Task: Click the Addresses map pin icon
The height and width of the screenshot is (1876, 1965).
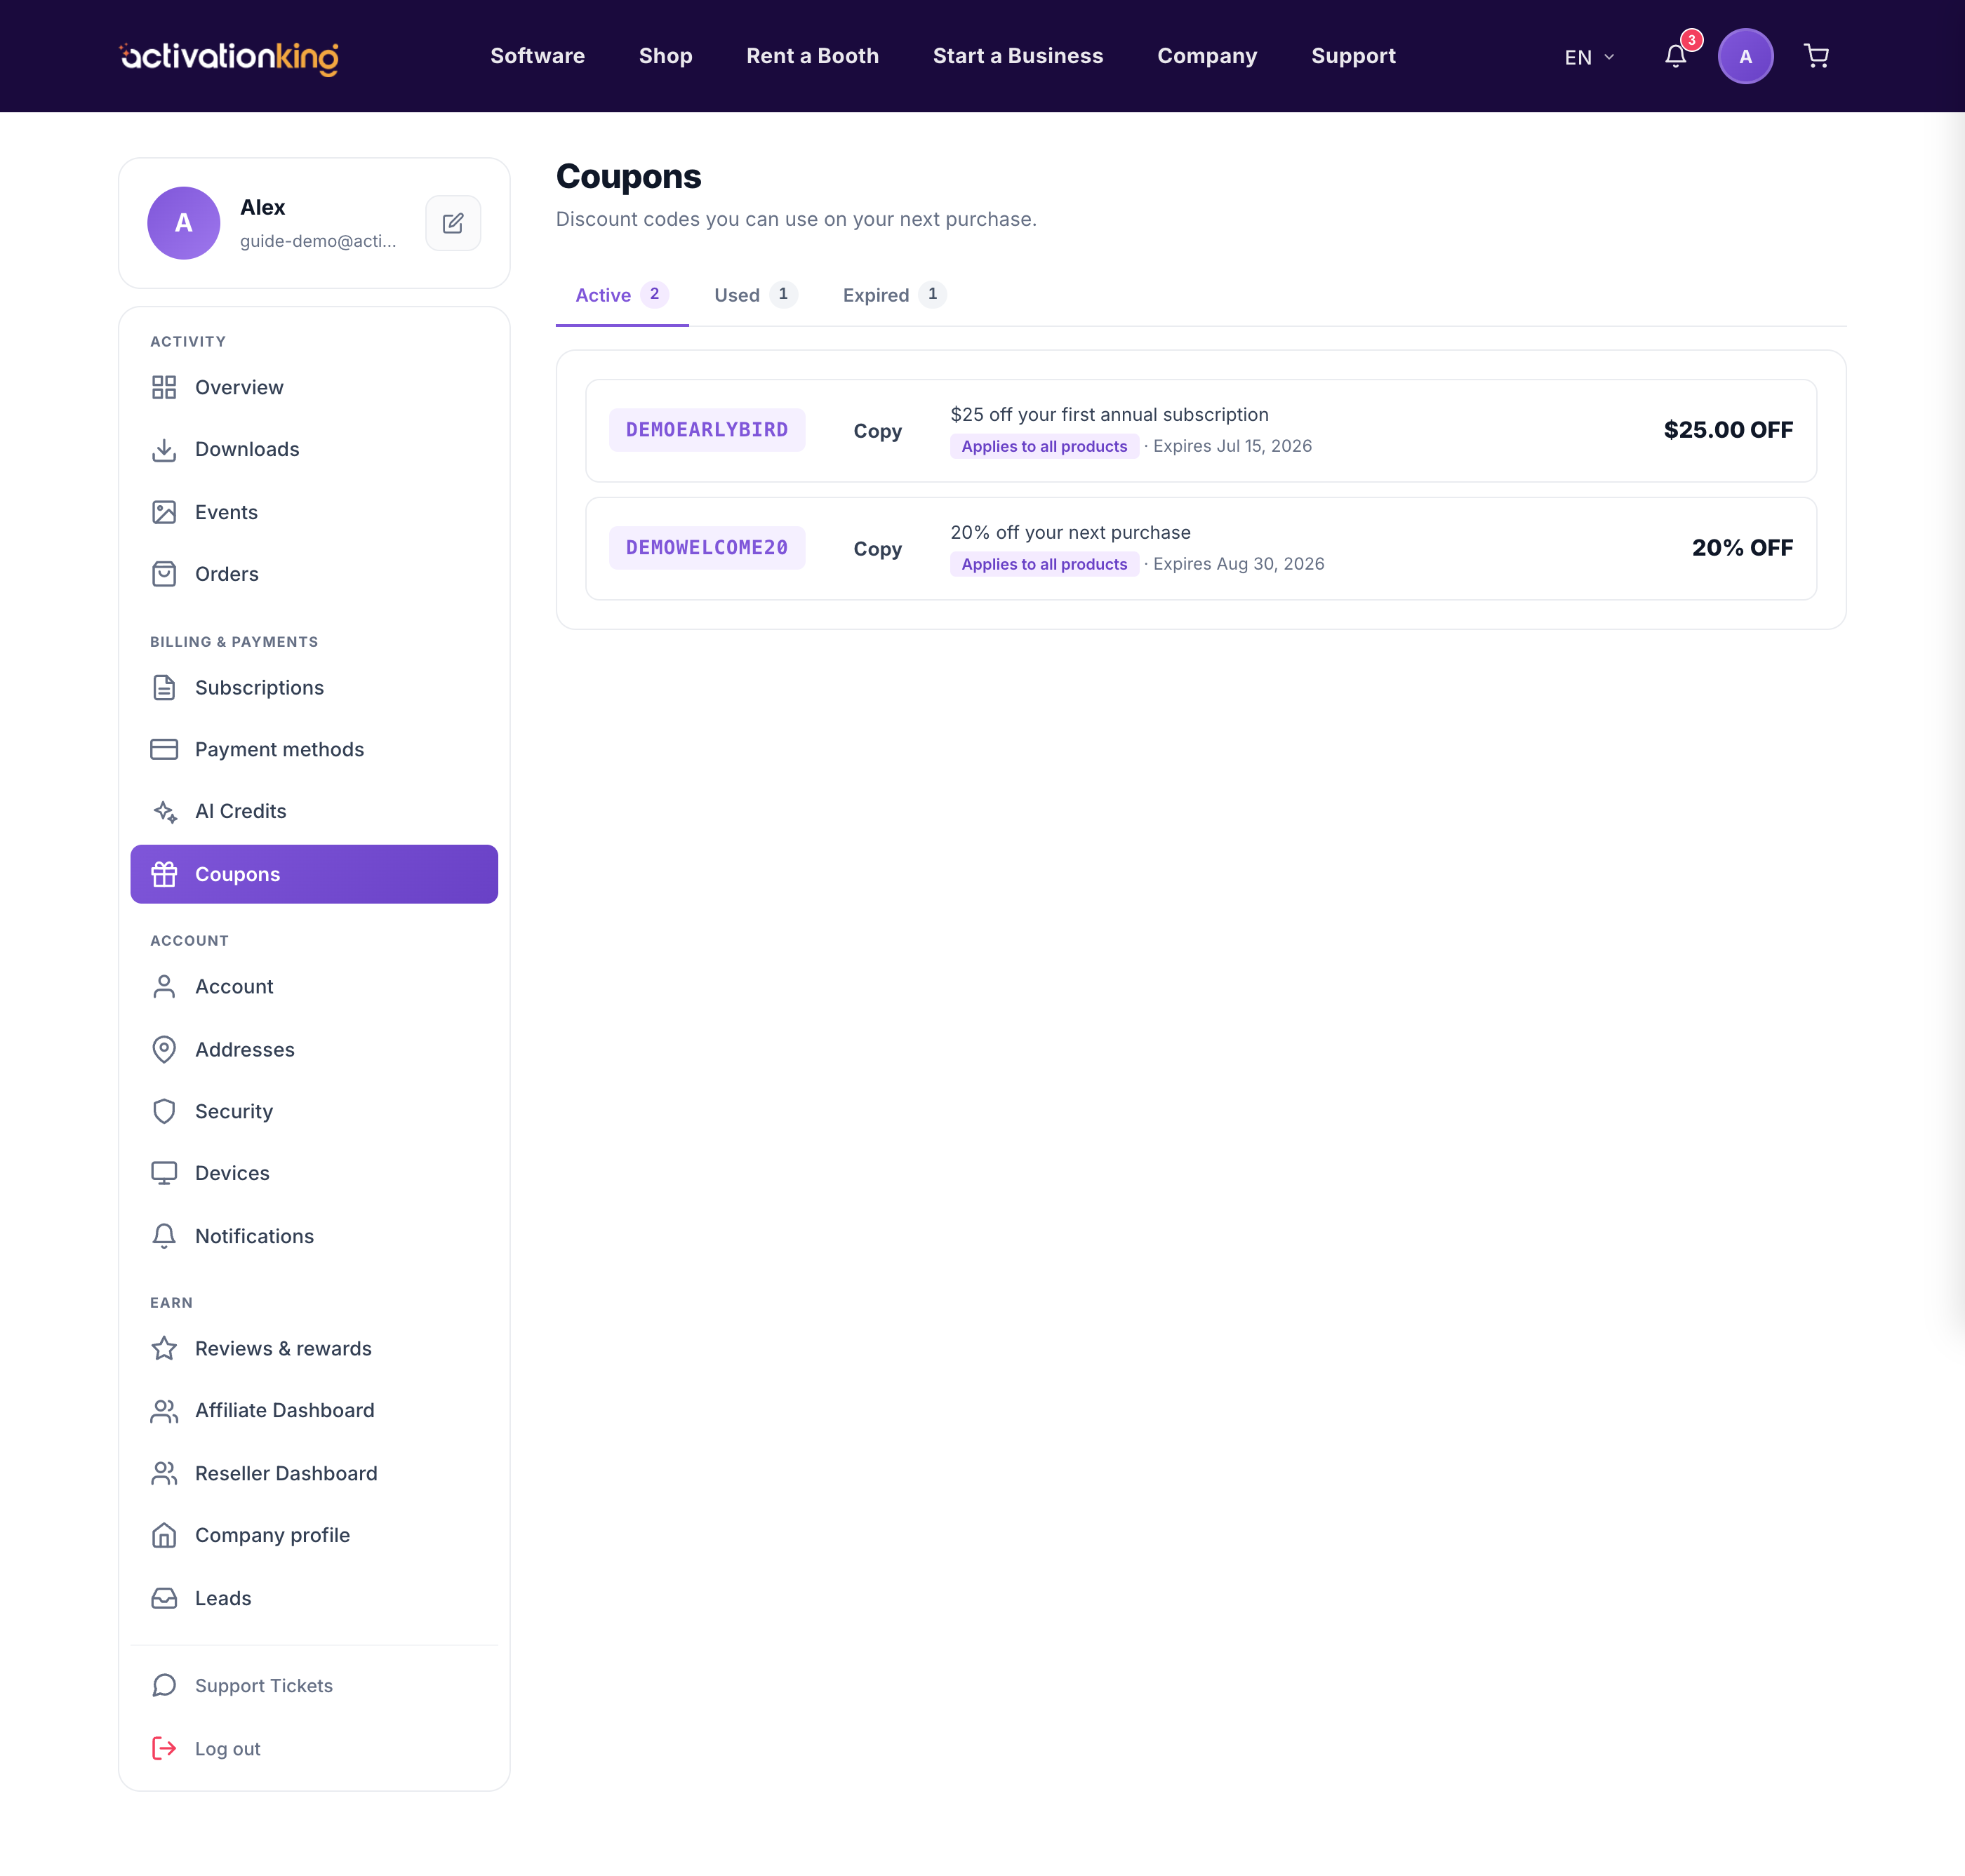Action: coord(164,1049)
